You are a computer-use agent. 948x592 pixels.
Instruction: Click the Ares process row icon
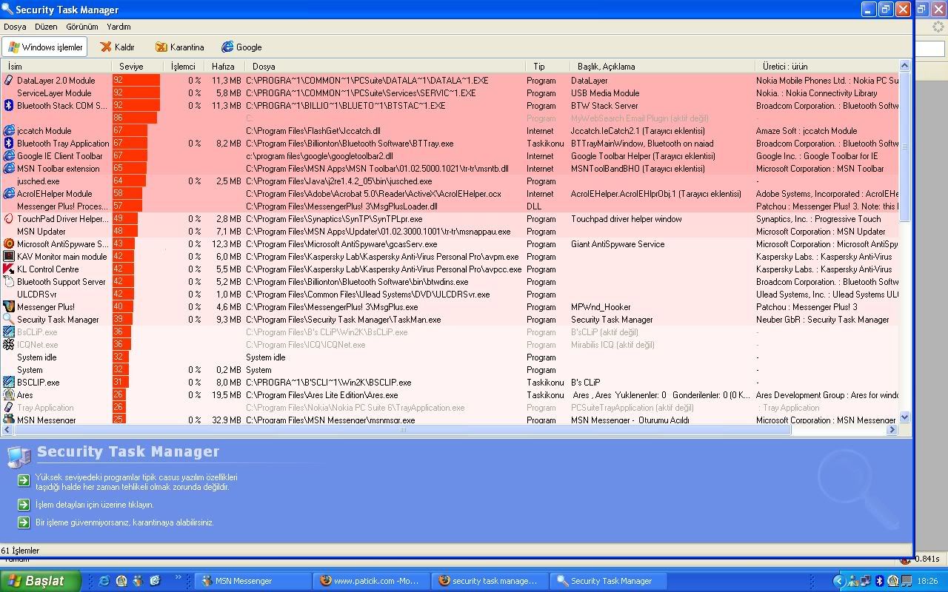pyautogui.click(x=9, y=395)
